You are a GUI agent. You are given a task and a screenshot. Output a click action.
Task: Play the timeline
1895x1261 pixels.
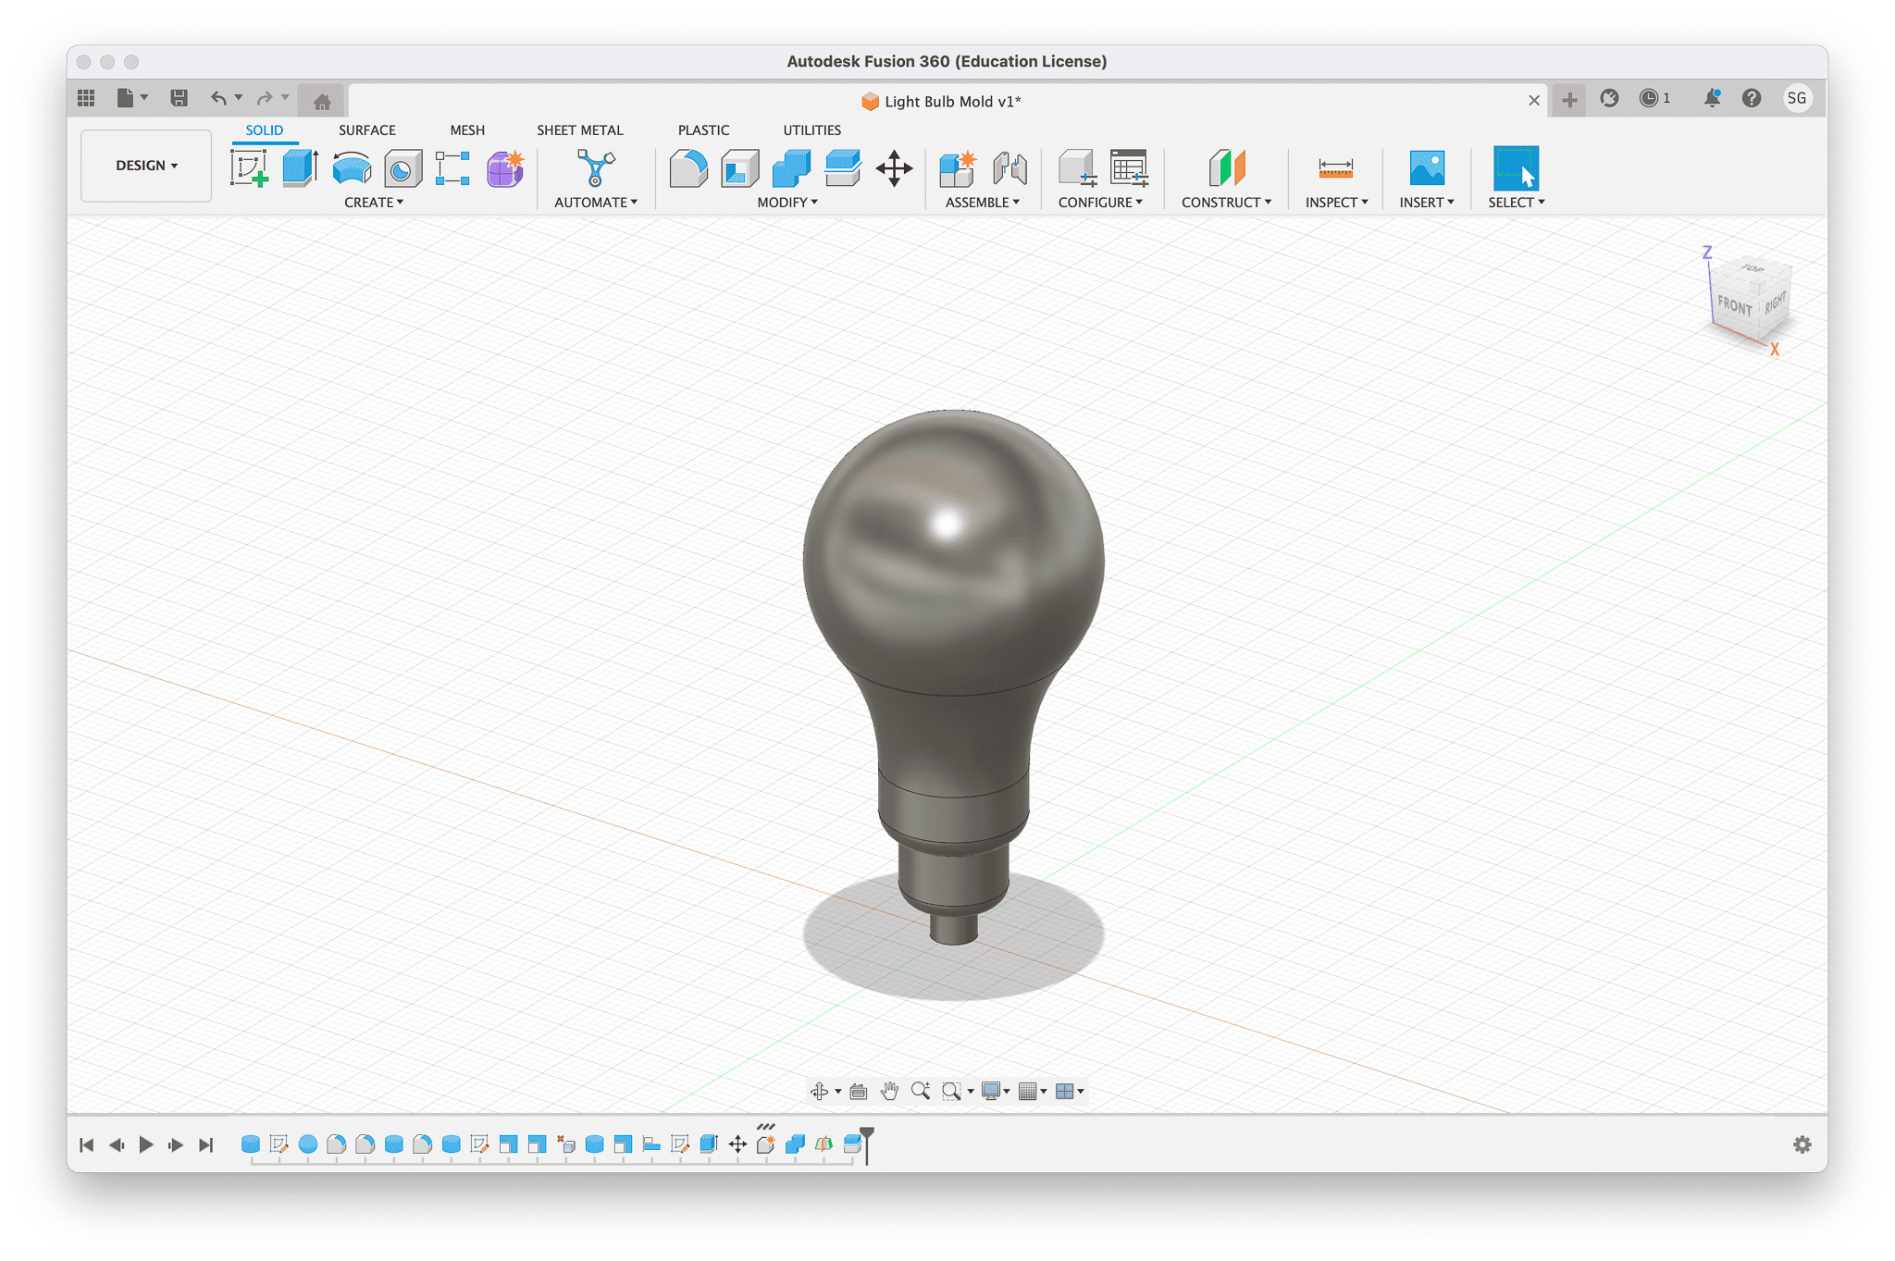coord(146,1145)
